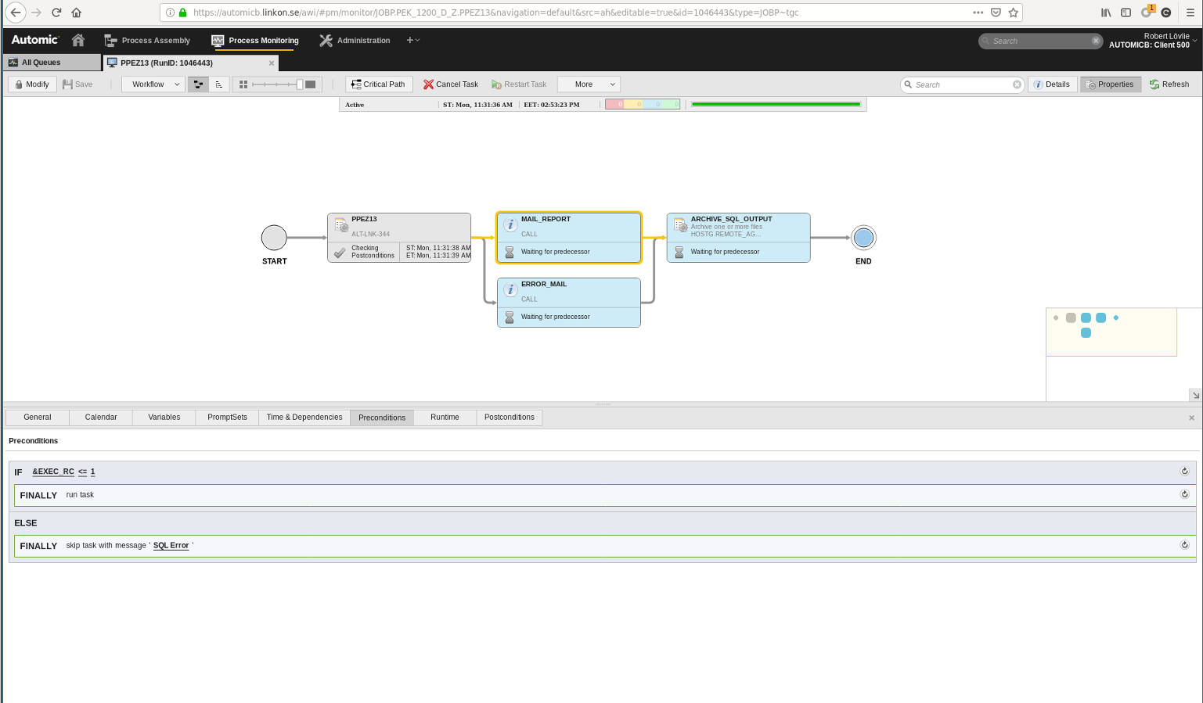Click the Modify lock button

[32, 84]
